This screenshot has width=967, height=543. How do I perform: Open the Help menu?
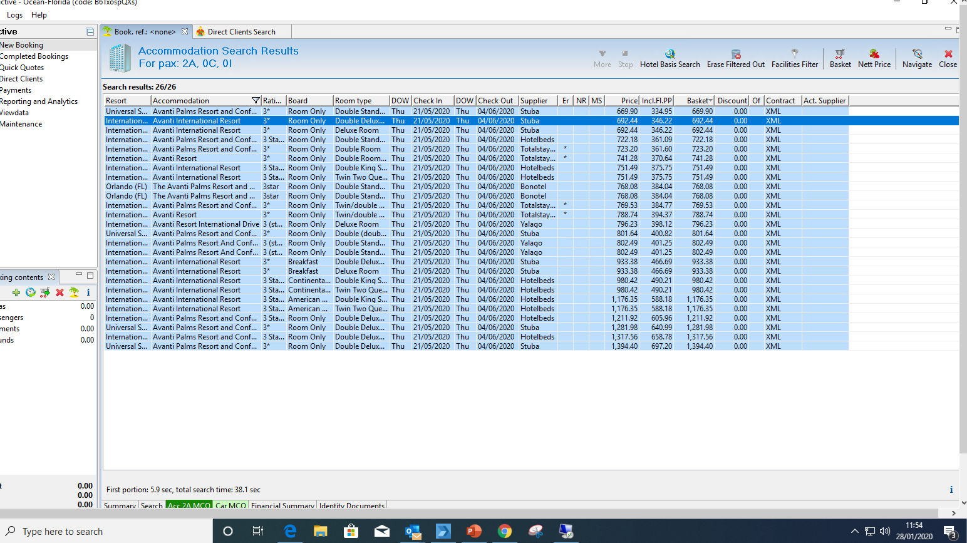pyautogui.click(x=39, y=15)
